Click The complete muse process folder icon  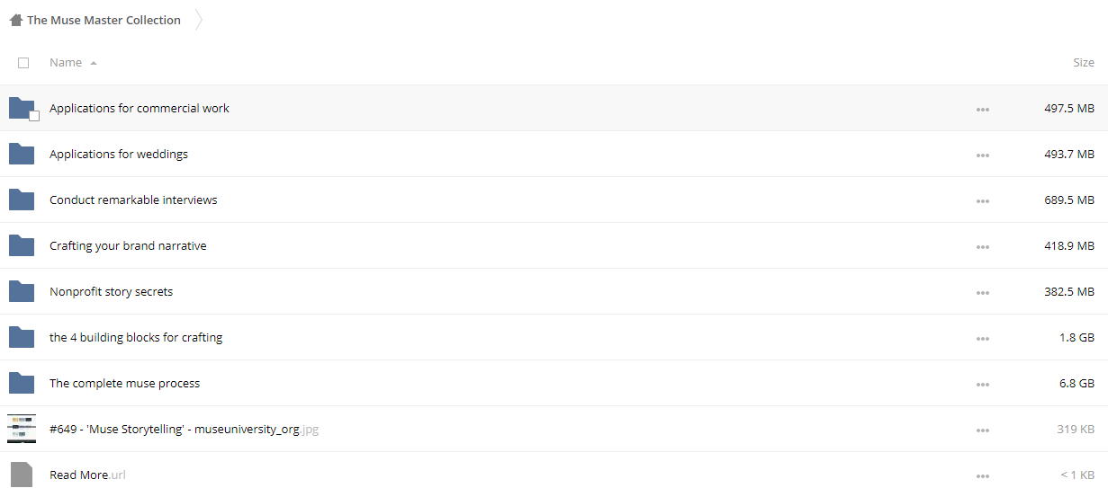tap(21, 383)
